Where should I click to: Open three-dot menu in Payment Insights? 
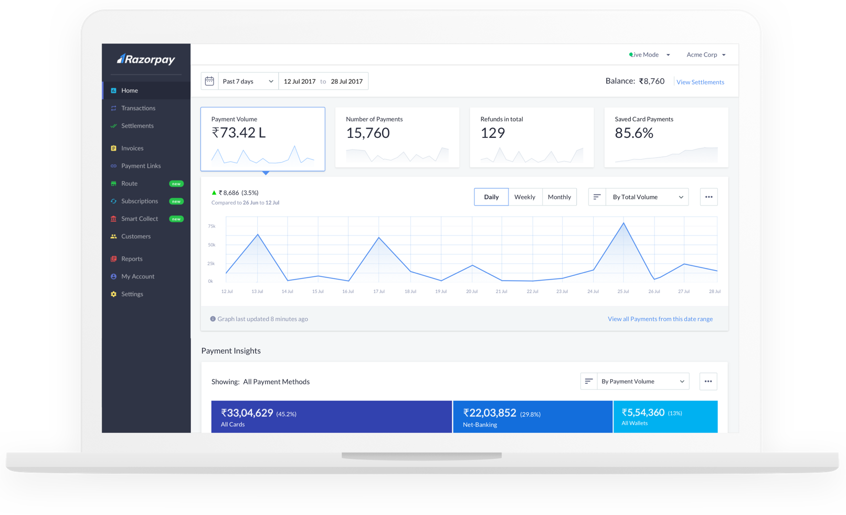click(x=708, y=381)
